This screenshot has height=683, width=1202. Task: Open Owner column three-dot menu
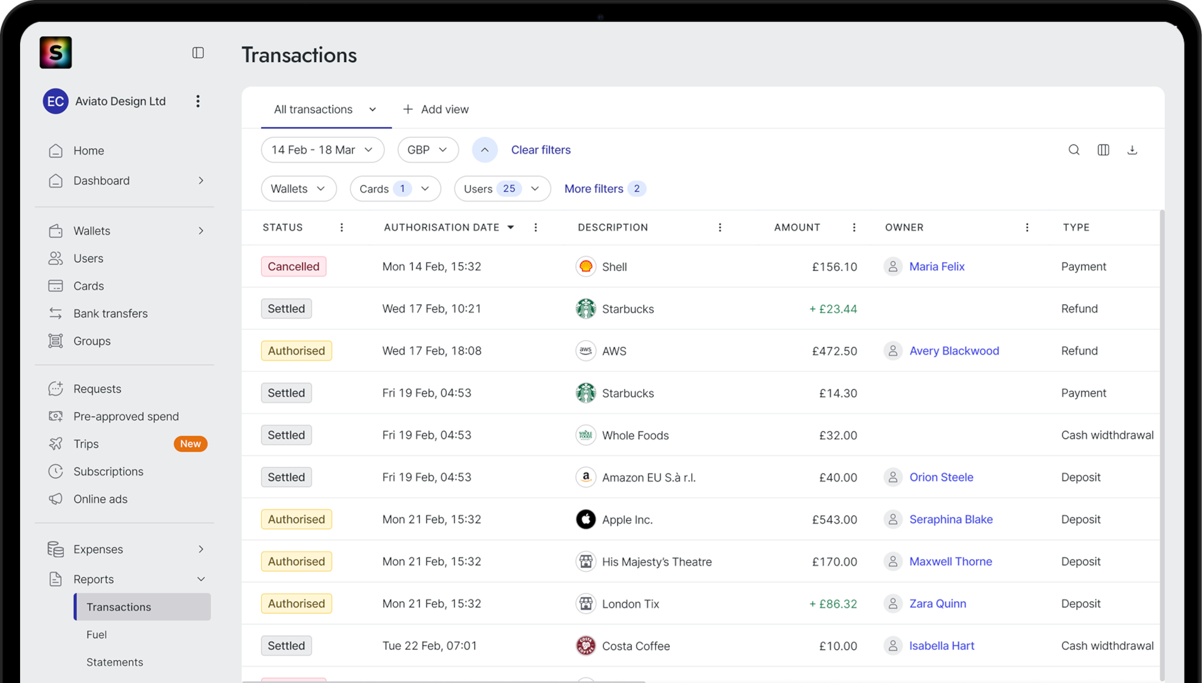(1027, 228)
